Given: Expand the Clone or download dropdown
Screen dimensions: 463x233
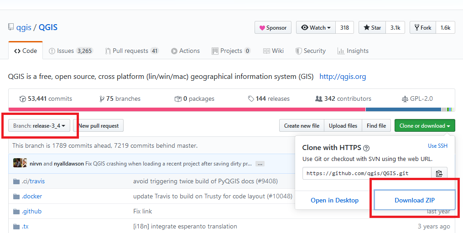Looking at the screenshot, I should 424,126.
